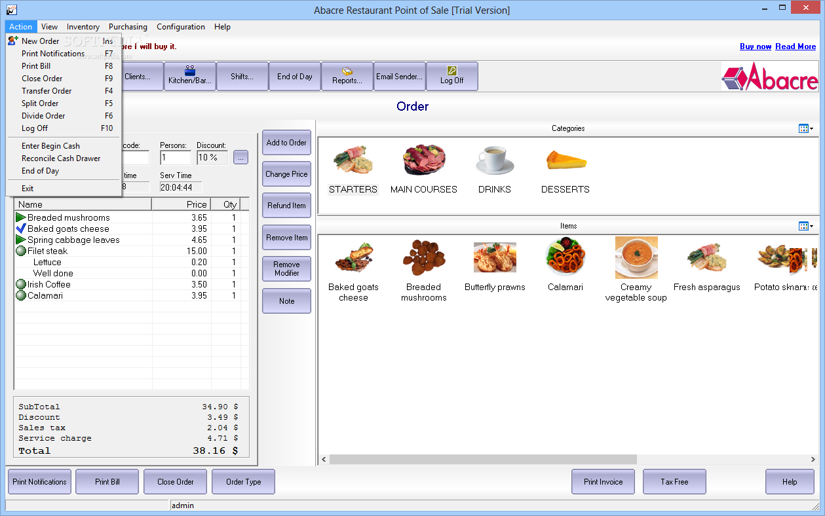The height and width of the screenshot is (516, 825).
Task: Open the Purchasing menu
Action: pyautogui.click(x=128, y=27)
